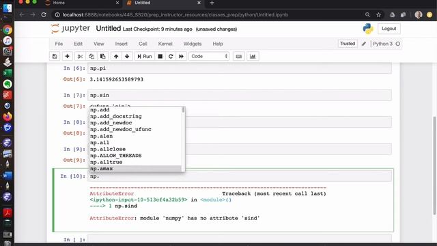Open the Help menu

(x=218, y=44)
